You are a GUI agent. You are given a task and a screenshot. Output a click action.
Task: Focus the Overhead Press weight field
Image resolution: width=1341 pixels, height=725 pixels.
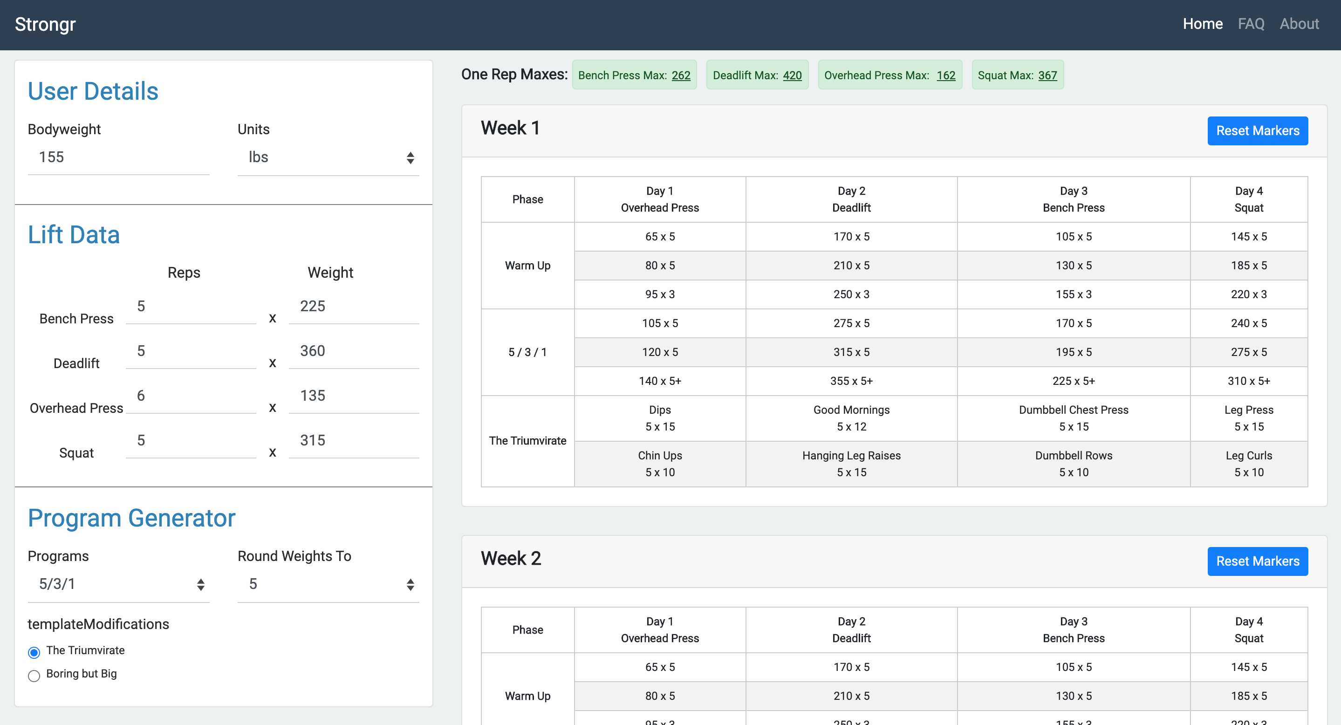(x=354, y=396)
